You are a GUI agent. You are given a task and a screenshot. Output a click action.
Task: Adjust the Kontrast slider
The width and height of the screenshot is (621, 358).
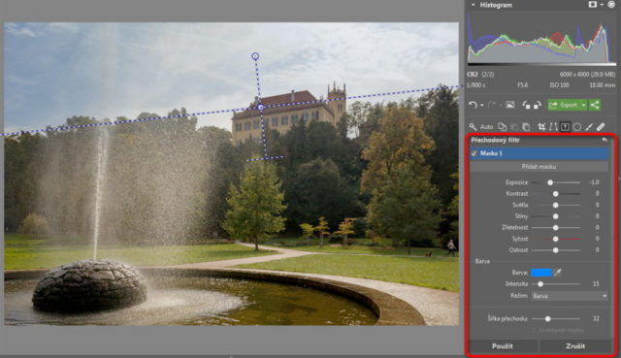(555, 194)
